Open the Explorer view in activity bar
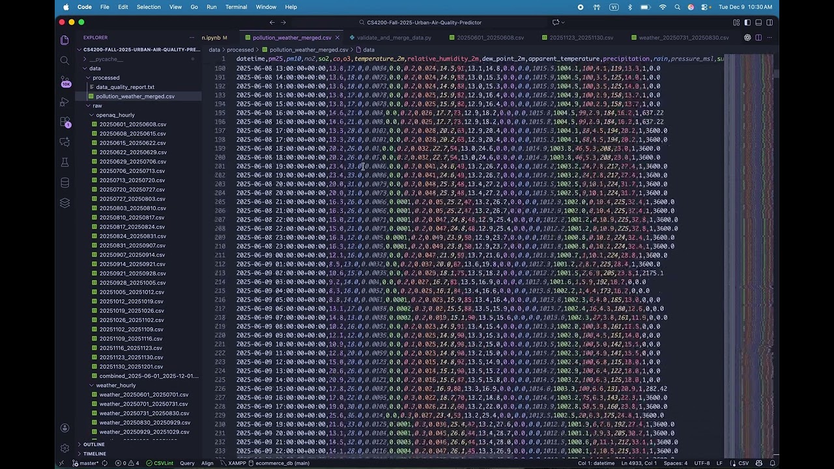The width and height of the screenshot is (834, 469). [x=65, y=40]
